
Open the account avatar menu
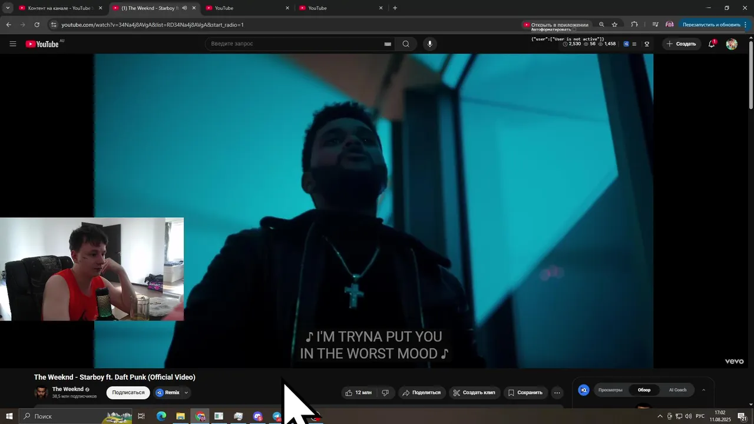click(732, 44)
